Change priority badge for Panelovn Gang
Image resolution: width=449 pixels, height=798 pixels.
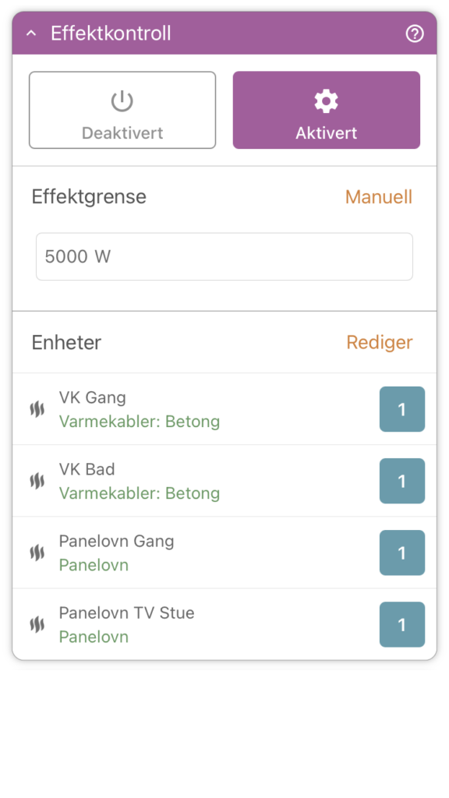pos(402,553)
